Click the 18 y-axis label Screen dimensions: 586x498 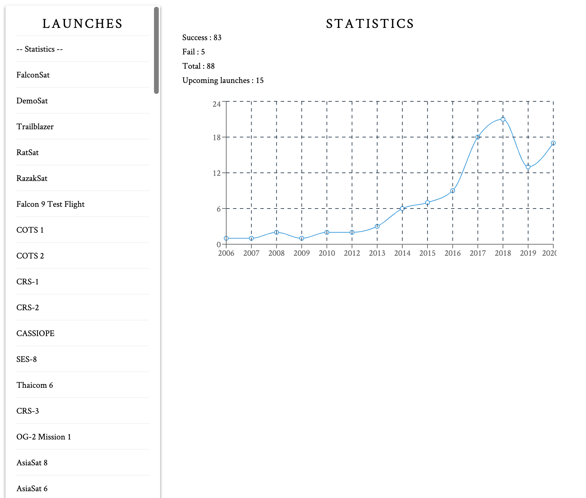[217, 137]
